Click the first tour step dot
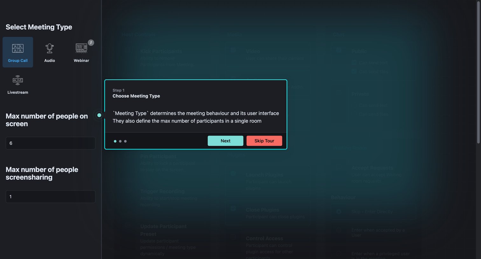481x259 pixels. pos(115,141)
